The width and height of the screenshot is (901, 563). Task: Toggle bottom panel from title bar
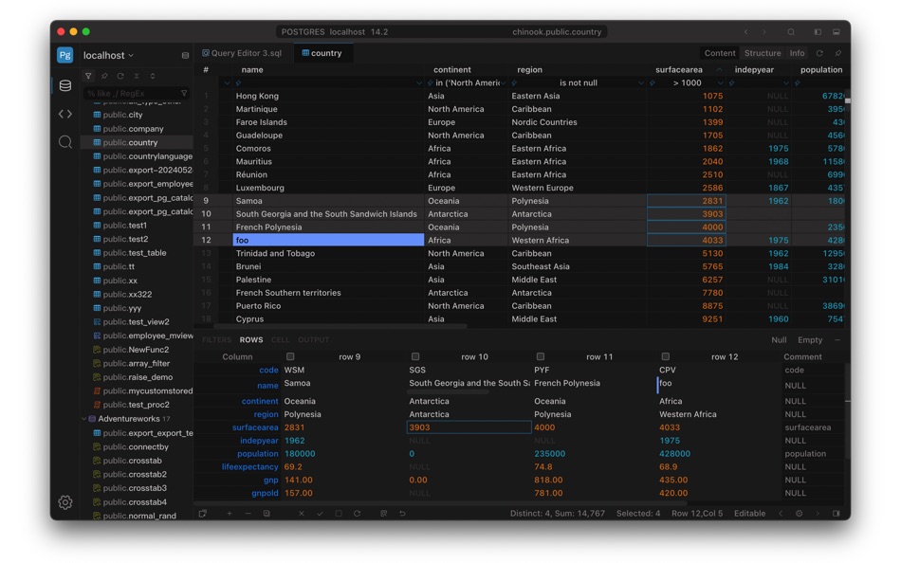[x=837, y=31]
